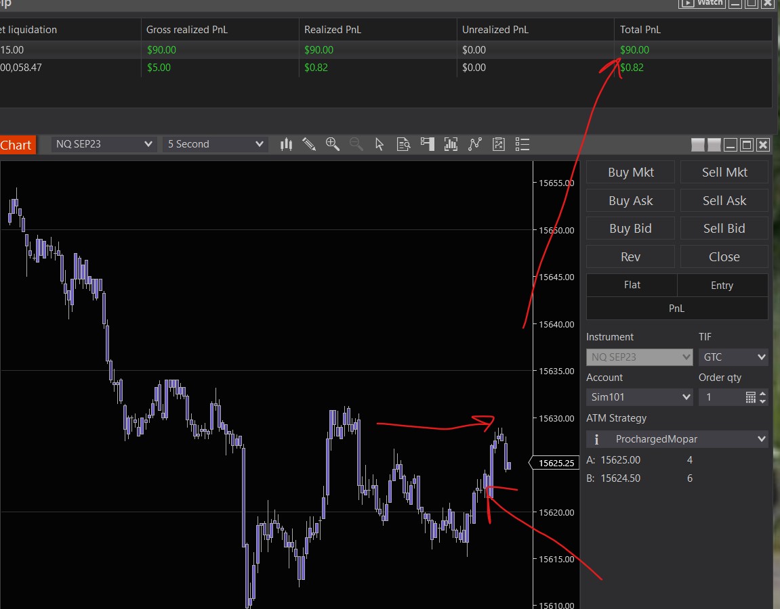Open chart Properties list icon
The width and height of the screenshot is (780, 609).
tap(522, 145)
